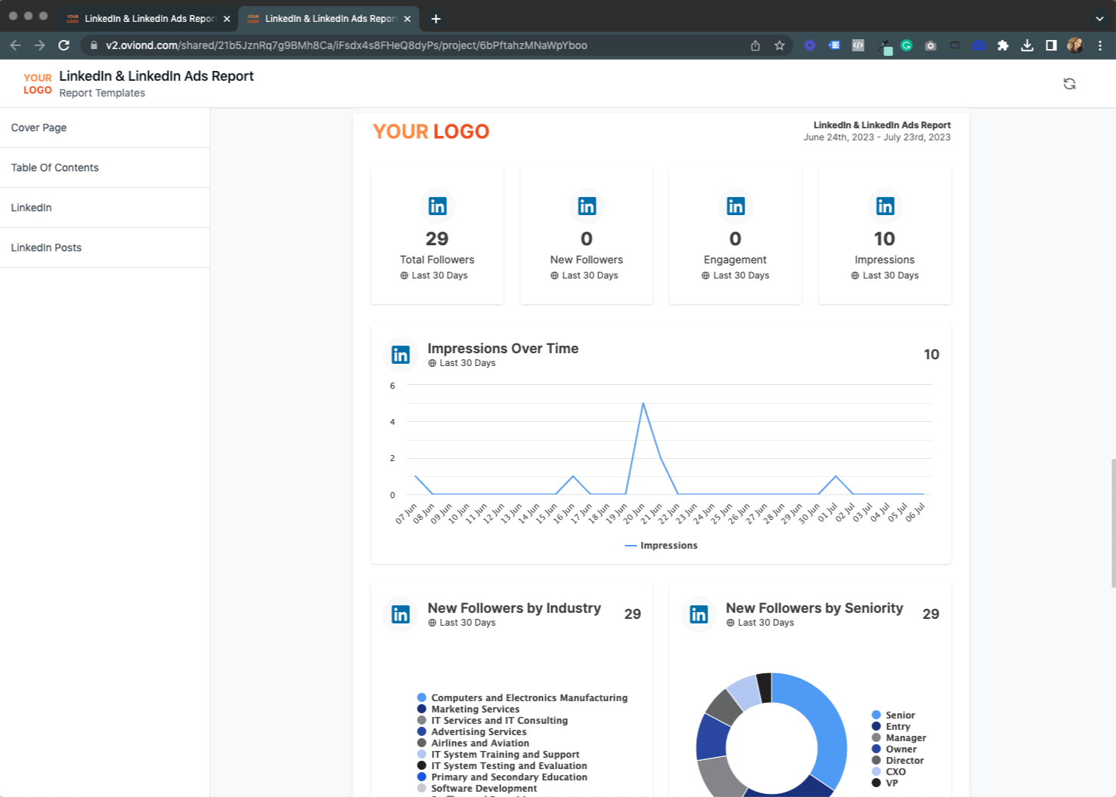Click the LinkedIn icon on New Followers card
This screenshot has width=1116, height=797.
point(587,206)
